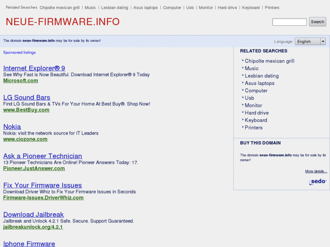Image resolution: width=330 pixels, height=247 pixels.
Task: Click the sedo logo
Action: [318, 182]
